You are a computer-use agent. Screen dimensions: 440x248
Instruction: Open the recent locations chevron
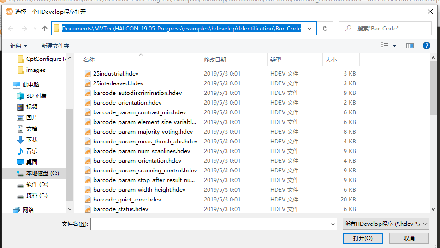(35, 29)
